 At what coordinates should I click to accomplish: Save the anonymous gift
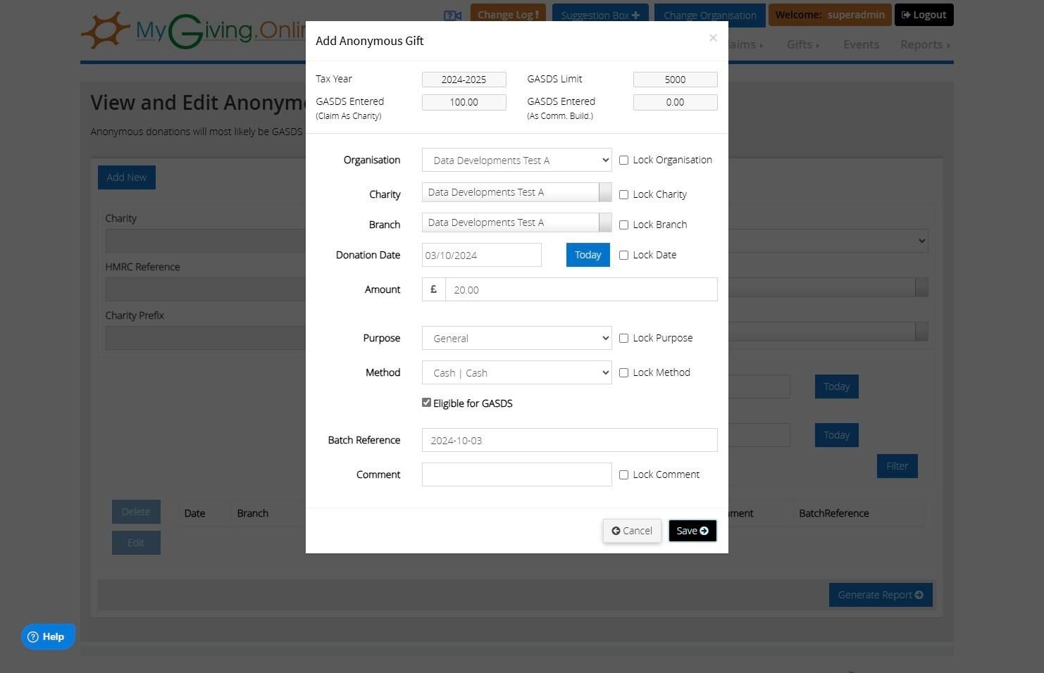click(692, 531)
